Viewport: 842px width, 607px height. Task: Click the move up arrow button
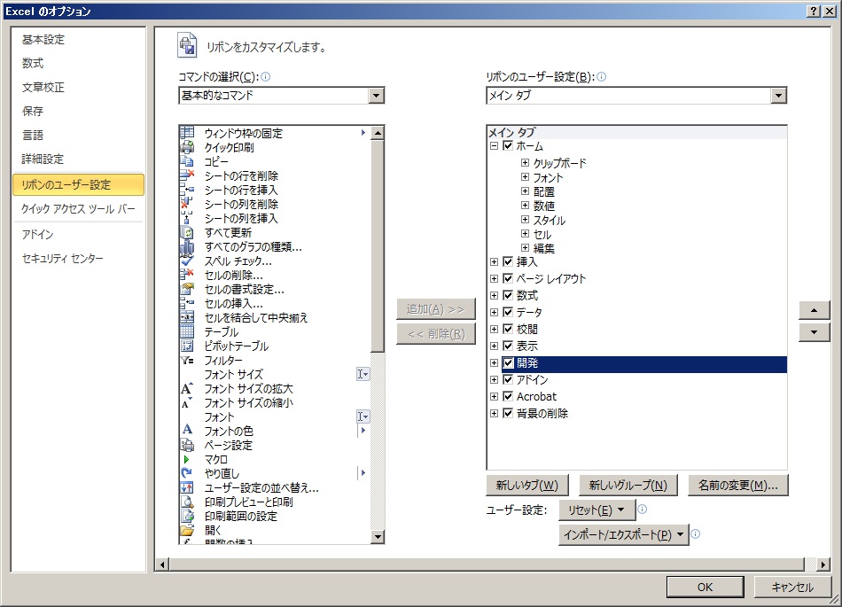pos(814,310)
